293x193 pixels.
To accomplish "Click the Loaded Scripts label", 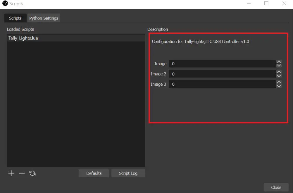I will tap(20, 29).
